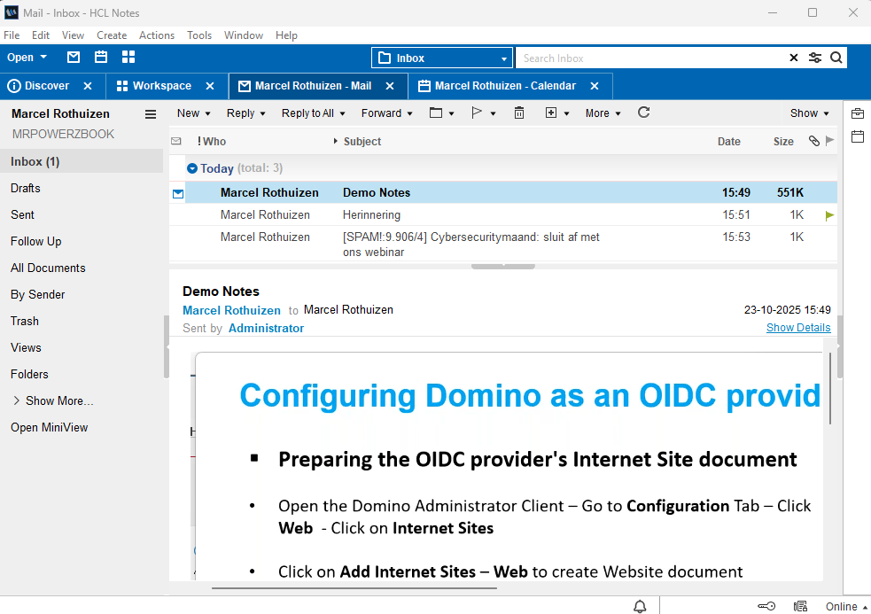871x614 pixels.
Task: Click the green follow-up flag on Herinnering
Action: 829,215
